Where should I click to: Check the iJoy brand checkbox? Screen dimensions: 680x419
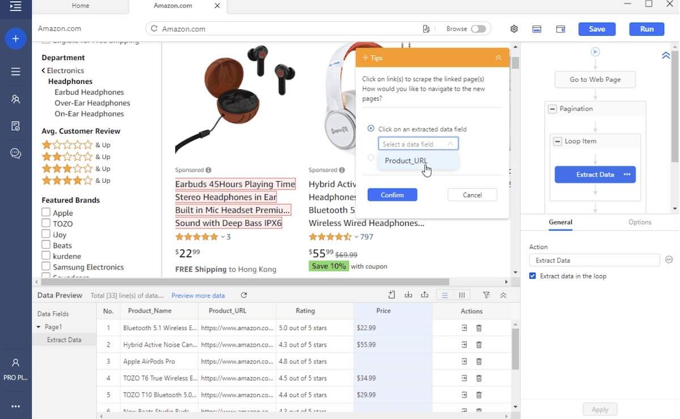coord(46,234)
